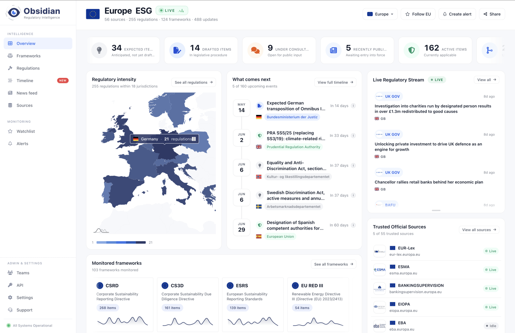Image resolution: width=515 pixels, height=333 pixels.
Task: Open the charities investigation stream article
Action: pyautogui.click(x=433, y=109)
